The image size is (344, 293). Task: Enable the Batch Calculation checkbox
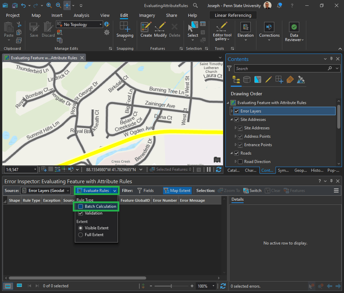81,206
